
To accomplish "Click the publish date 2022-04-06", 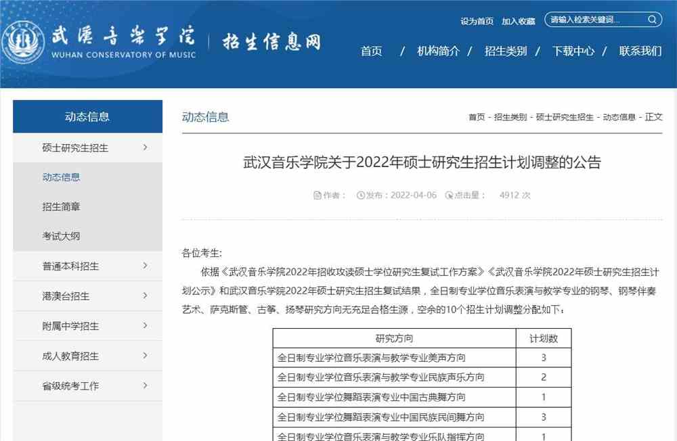I will tap(413, 195).
